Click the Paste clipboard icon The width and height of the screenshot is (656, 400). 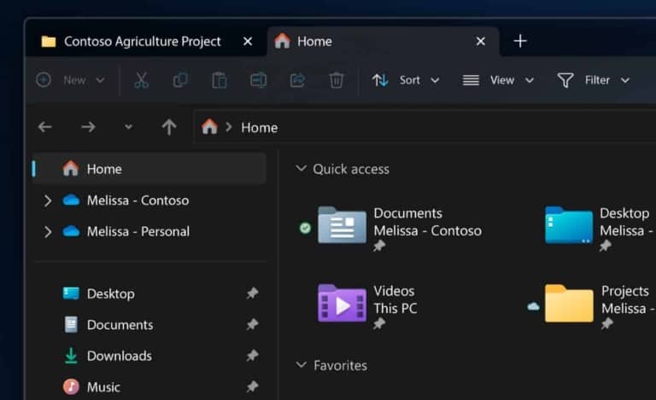coord(220,80)
